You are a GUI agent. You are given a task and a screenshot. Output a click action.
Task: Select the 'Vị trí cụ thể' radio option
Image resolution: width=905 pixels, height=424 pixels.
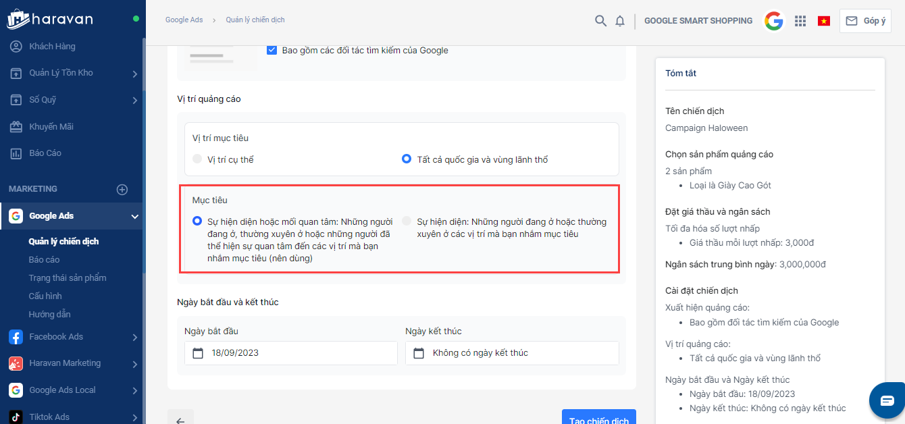tap(197, 159)
